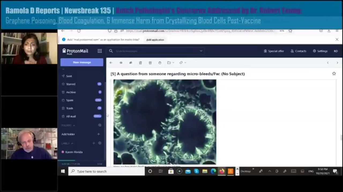Open the Spam folder
Screen dimensions: 343x192
[70, 100]
